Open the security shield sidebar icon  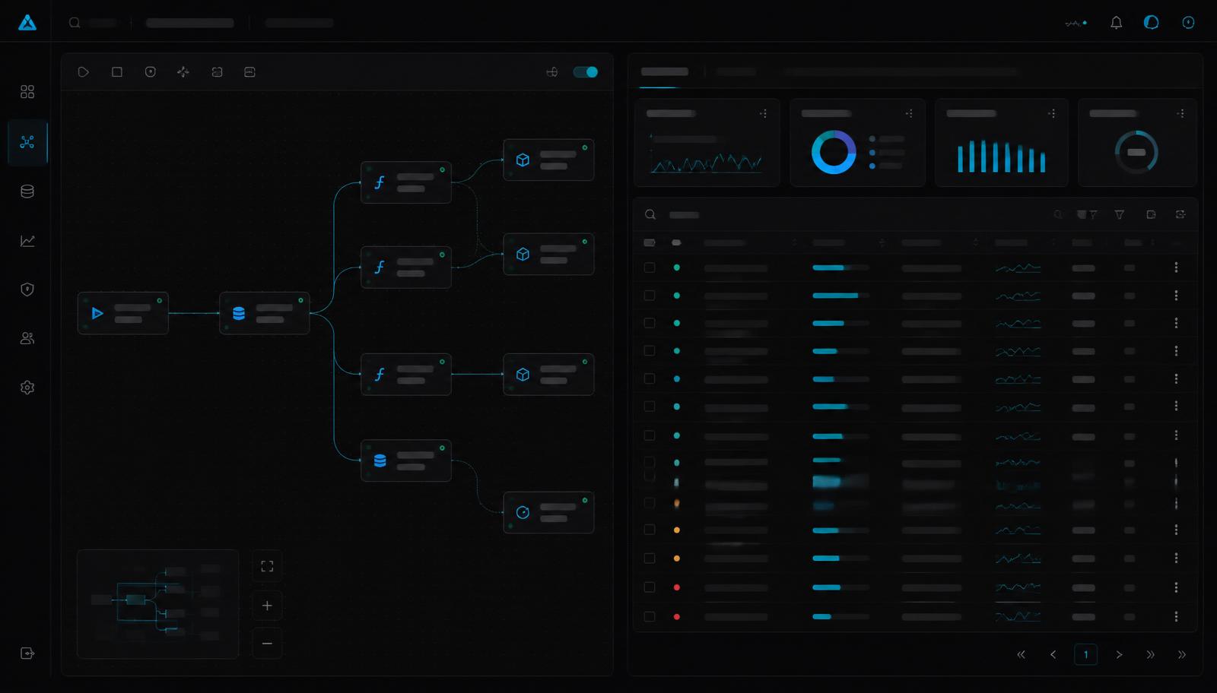27,290
